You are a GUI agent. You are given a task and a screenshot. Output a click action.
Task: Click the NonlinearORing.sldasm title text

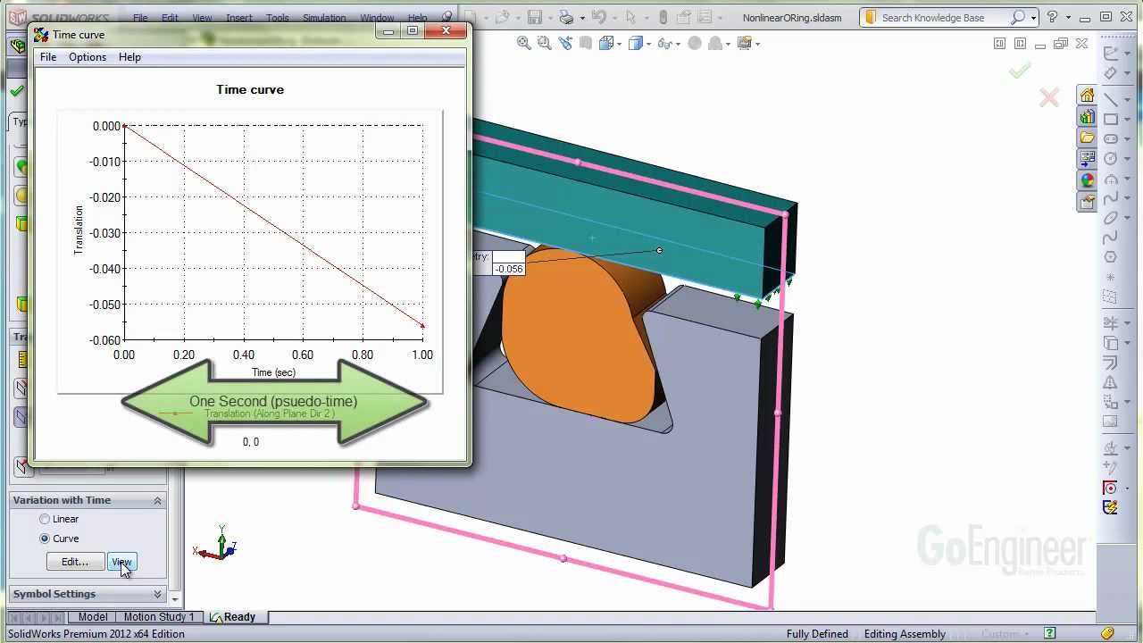point(792,18)
